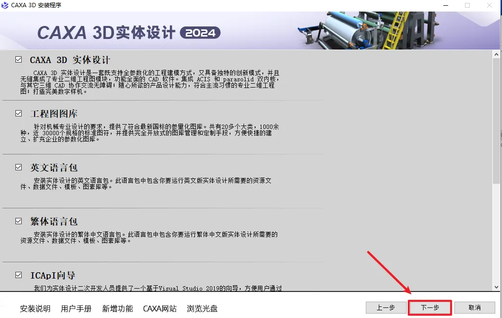Open the 浏览光盘 link

tap(202, 309)
